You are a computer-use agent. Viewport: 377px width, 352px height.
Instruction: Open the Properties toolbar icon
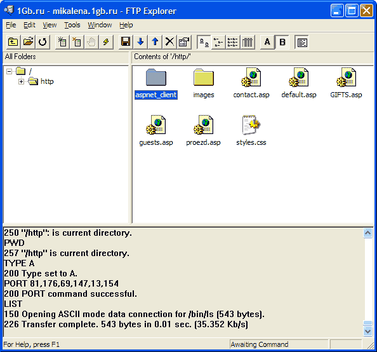coord(185,42)
